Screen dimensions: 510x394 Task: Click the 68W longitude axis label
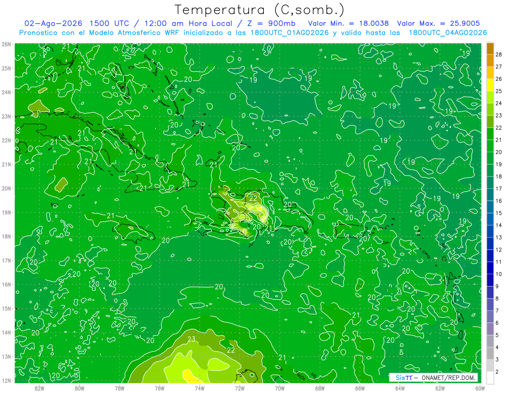(320, 388)
